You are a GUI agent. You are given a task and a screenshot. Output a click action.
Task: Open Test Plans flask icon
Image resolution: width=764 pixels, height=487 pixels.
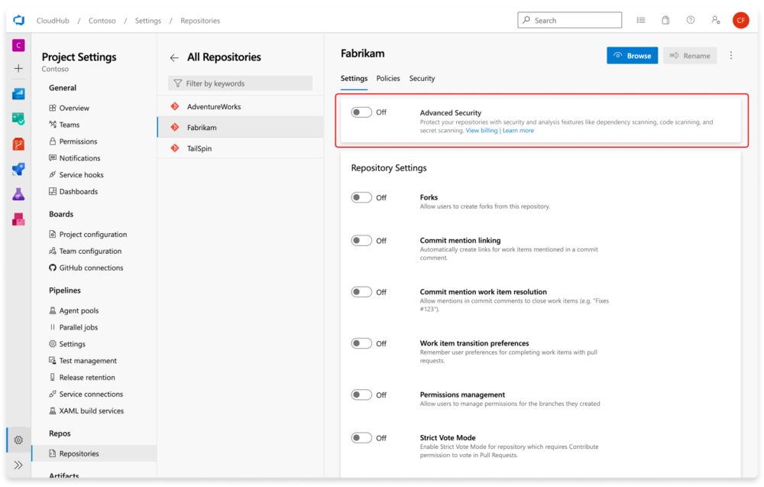pos(18,194)
